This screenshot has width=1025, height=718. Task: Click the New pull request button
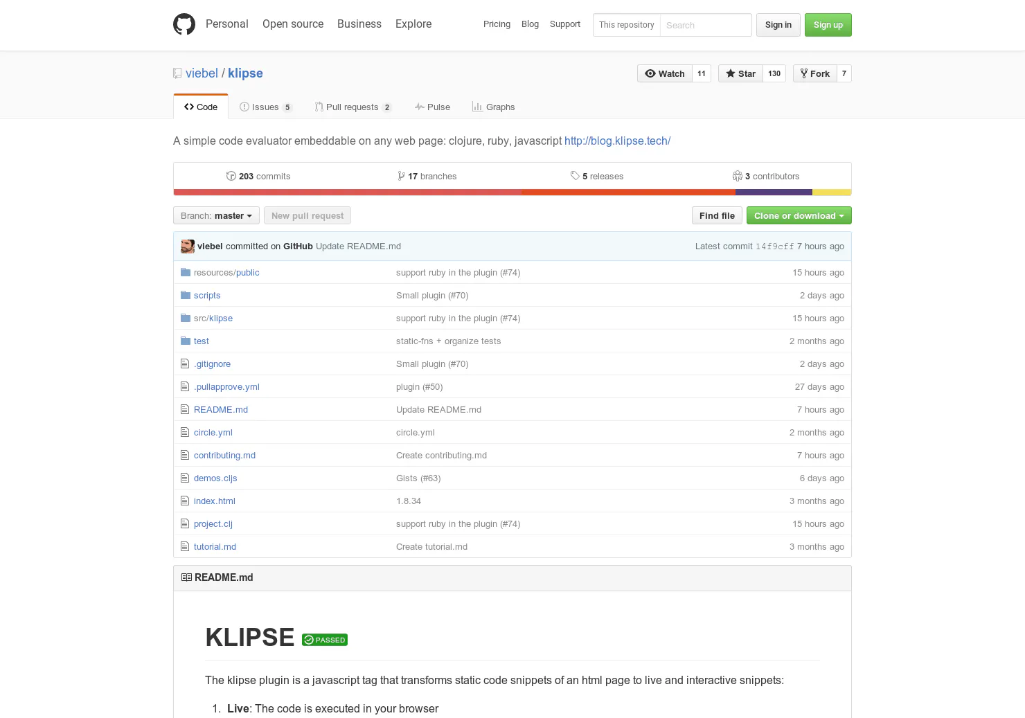(x=307, y=215)
